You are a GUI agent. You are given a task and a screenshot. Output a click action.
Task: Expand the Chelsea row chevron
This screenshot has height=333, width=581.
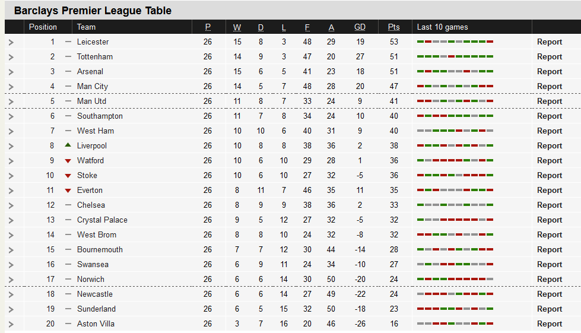click(11, 205)
